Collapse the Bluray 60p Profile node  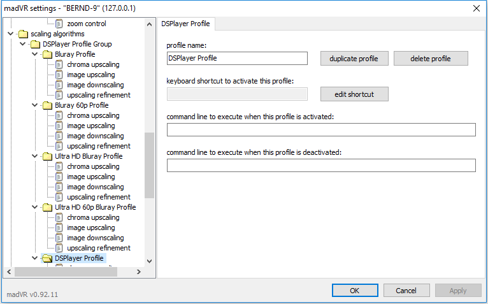coord(35,105)
